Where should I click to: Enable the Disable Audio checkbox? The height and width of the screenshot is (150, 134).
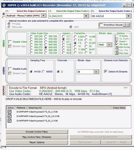coord(10,69)
